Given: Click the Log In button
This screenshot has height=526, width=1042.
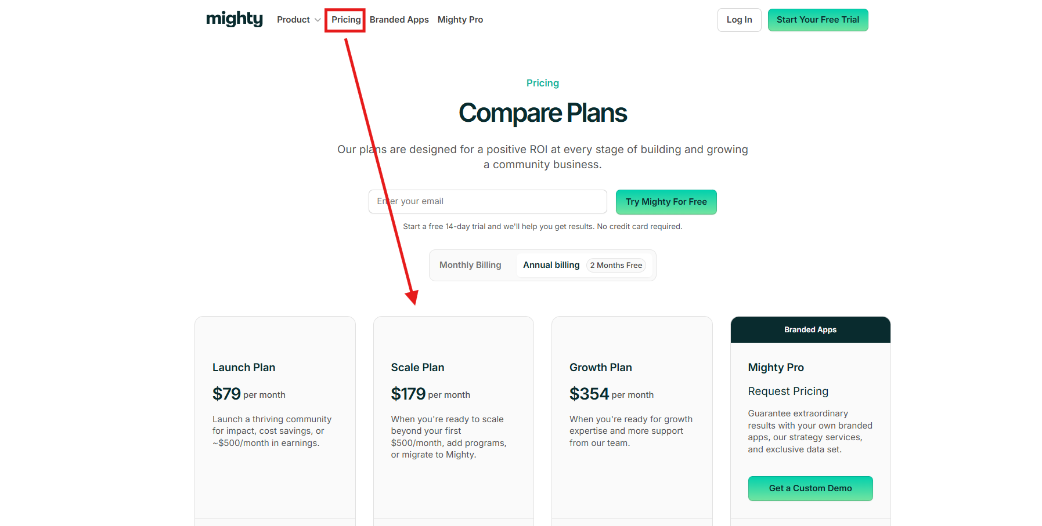Looking at the screenshot, I should coord(738,20).
